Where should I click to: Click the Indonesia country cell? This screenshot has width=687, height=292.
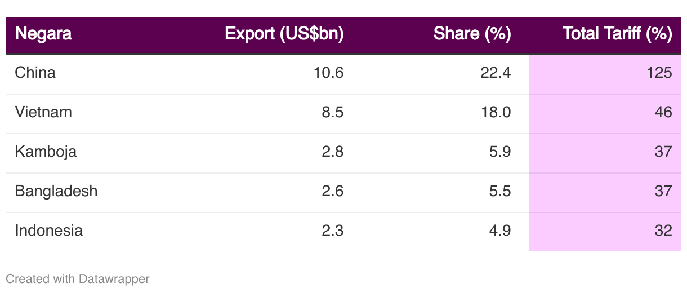[49, 231]
